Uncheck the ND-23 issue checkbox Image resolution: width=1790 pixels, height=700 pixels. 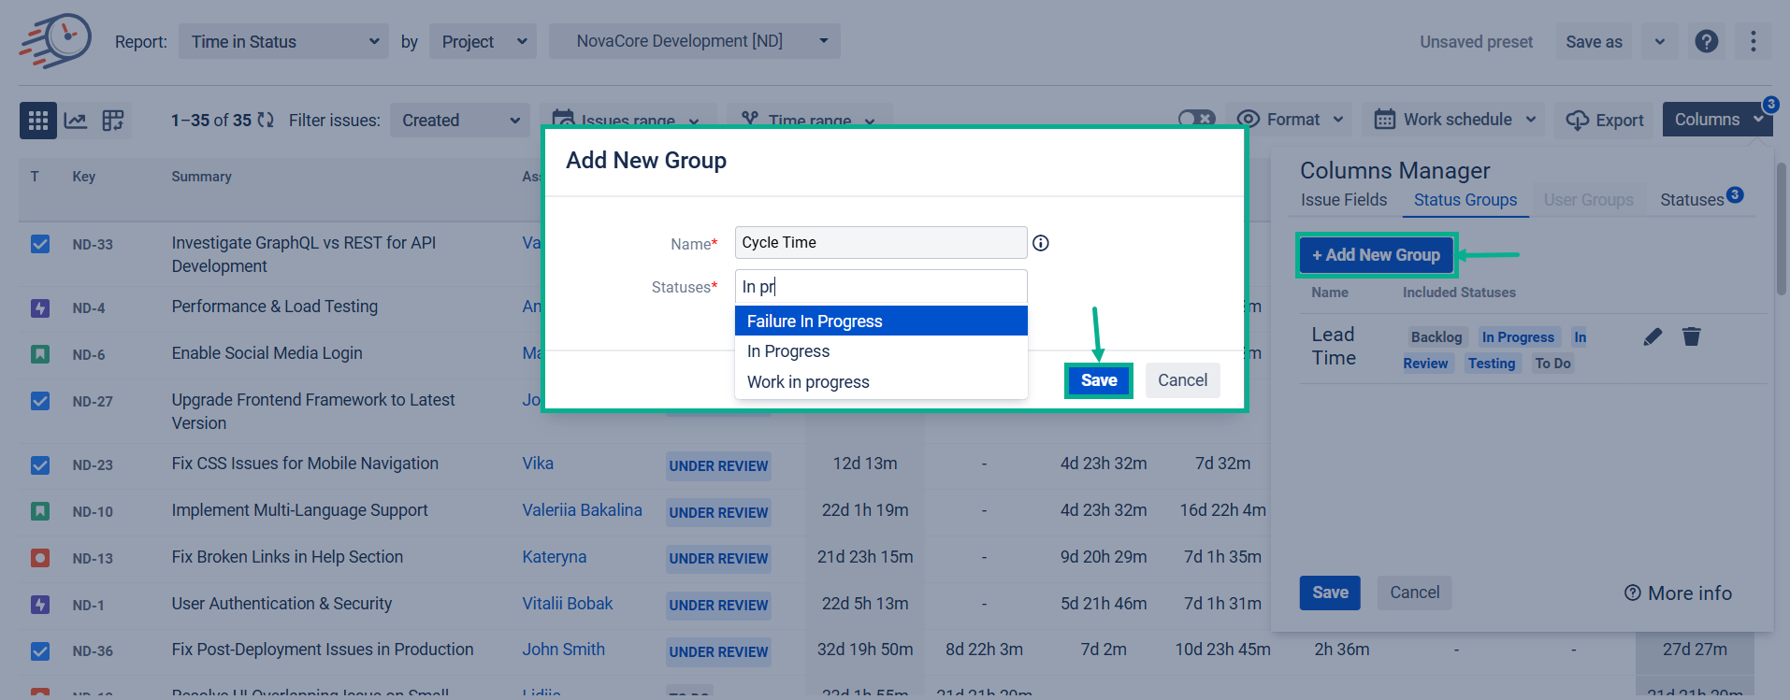[40, 464]
